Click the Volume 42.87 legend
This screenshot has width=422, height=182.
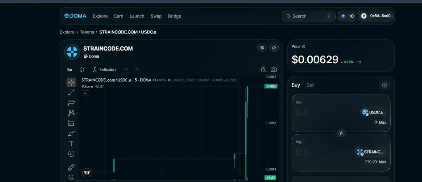point(93,86)
